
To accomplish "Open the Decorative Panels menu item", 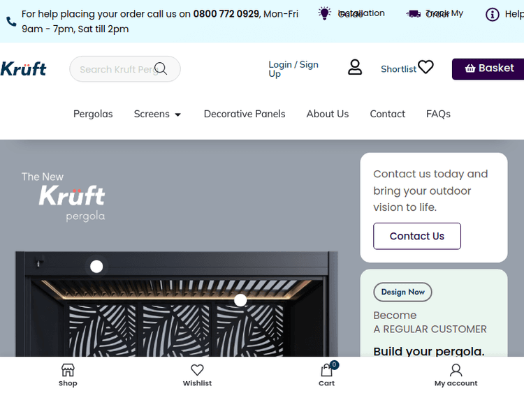I will click(x=245, y=114).
